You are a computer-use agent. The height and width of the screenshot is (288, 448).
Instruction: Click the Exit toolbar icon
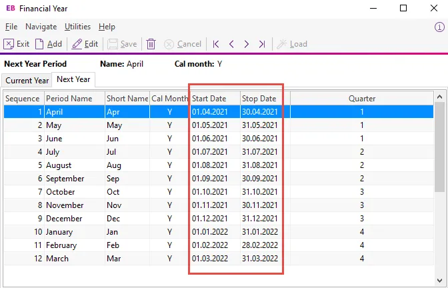pos(9,44)
